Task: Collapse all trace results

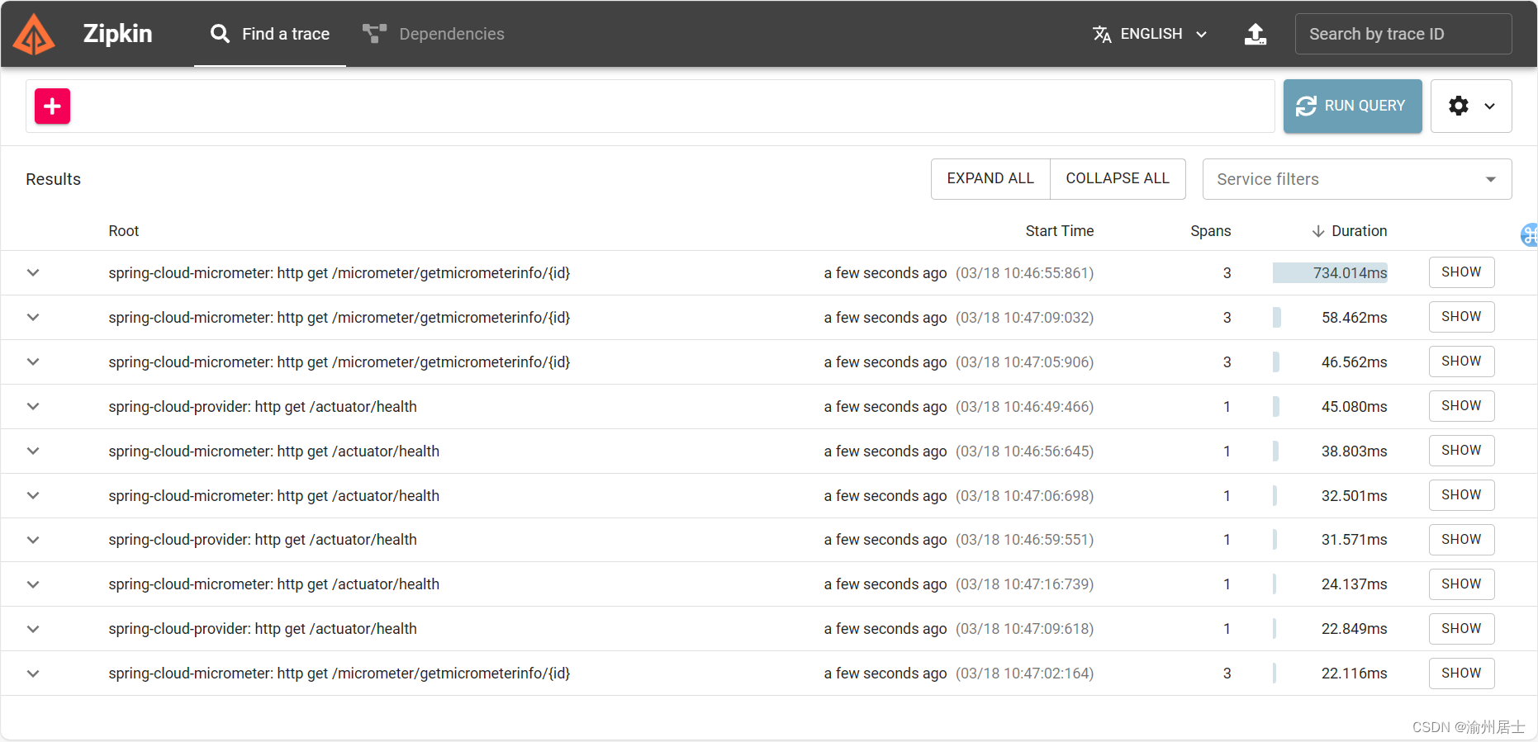Action: pyautogui.click(x=1118, y=178)
